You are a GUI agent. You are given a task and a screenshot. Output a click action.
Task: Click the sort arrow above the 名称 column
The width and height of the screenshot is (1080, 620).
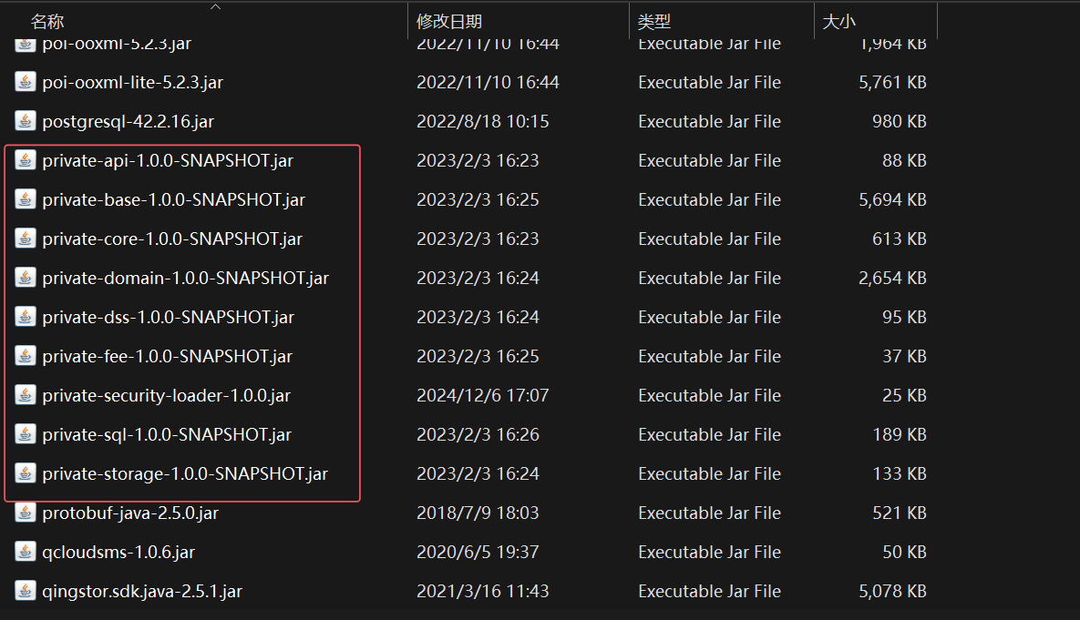click(215, 7)
